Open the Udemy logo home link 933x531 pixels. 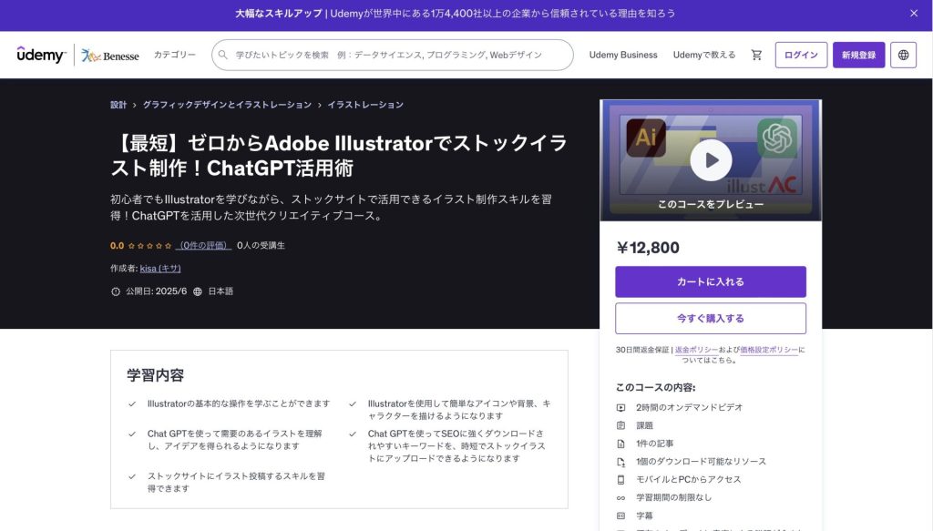click(41, 55)
